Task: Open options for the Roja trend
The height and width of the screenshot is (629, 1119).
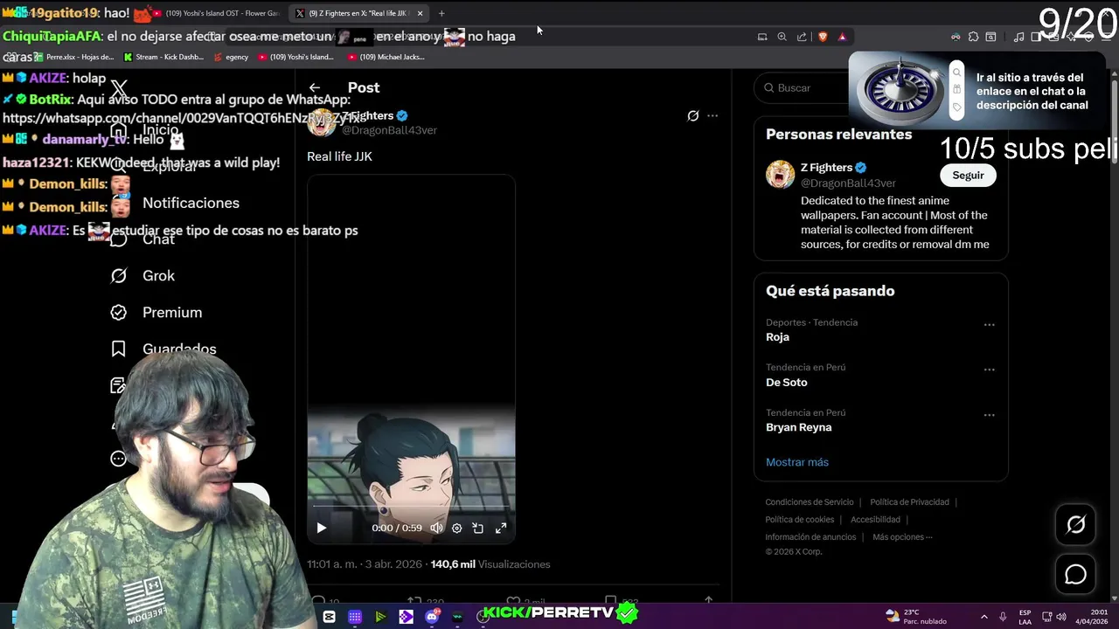Action: 989,325
